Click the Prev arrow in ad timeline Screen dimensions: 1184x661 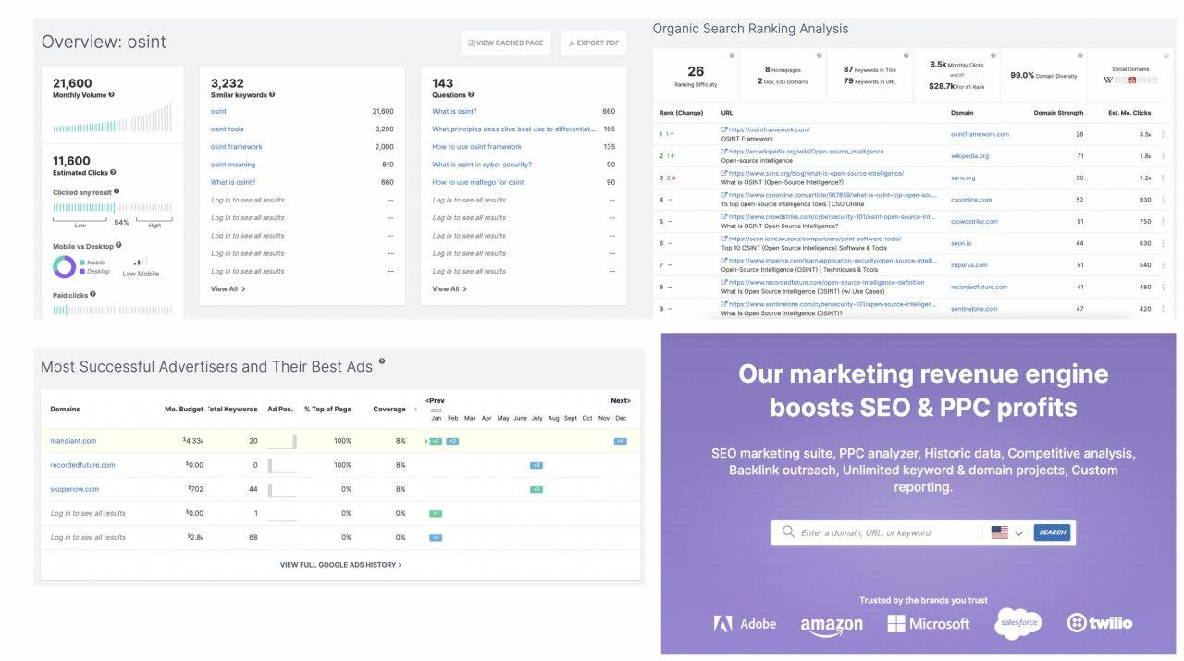coord(435,401)
